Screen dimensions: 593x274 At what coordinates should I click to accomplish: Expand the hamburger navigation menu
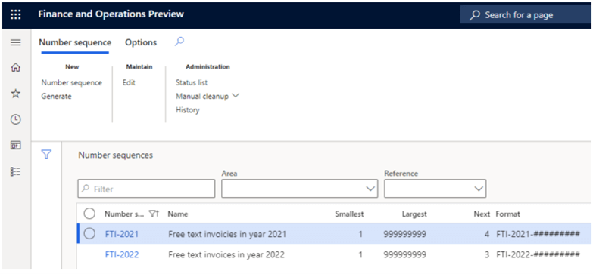[x=15, y=42]
